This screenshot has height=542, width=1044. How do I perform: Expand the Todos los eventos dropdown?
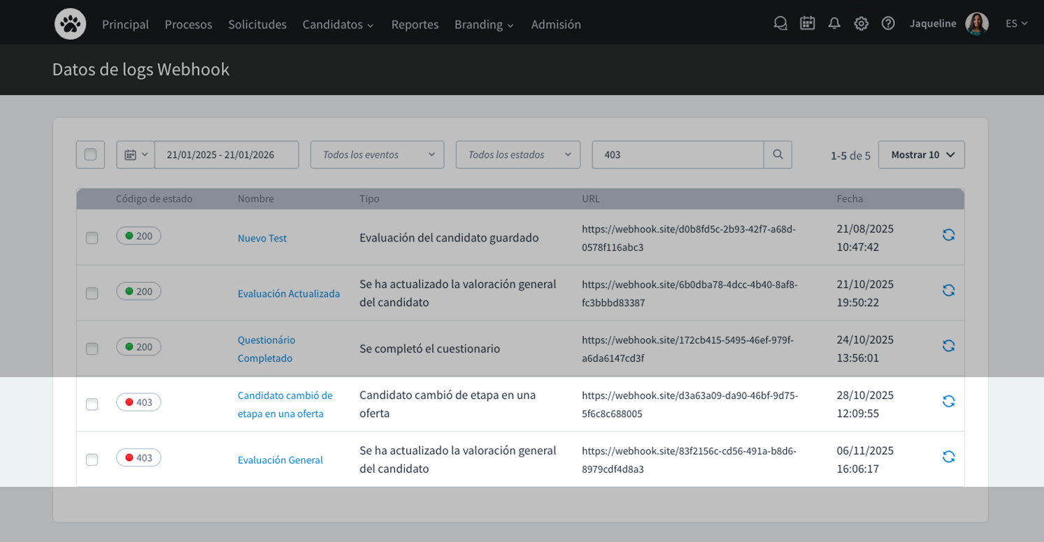coord(377,155)
